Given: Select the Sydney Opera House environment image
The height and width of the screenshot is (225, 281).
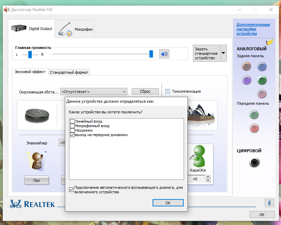Looking at the screenshot, I should coord(201,114).
